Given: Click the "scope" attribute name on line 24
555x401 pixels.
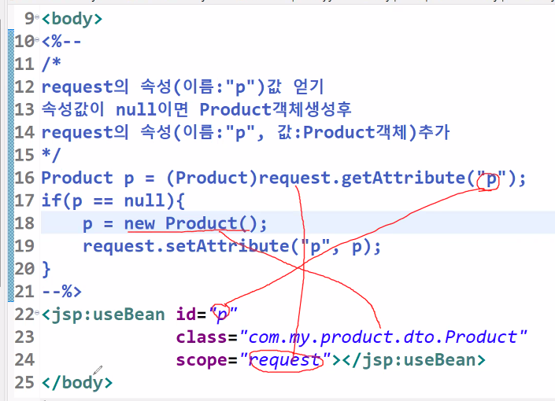Looking at the screenshot, I should 202,360.
